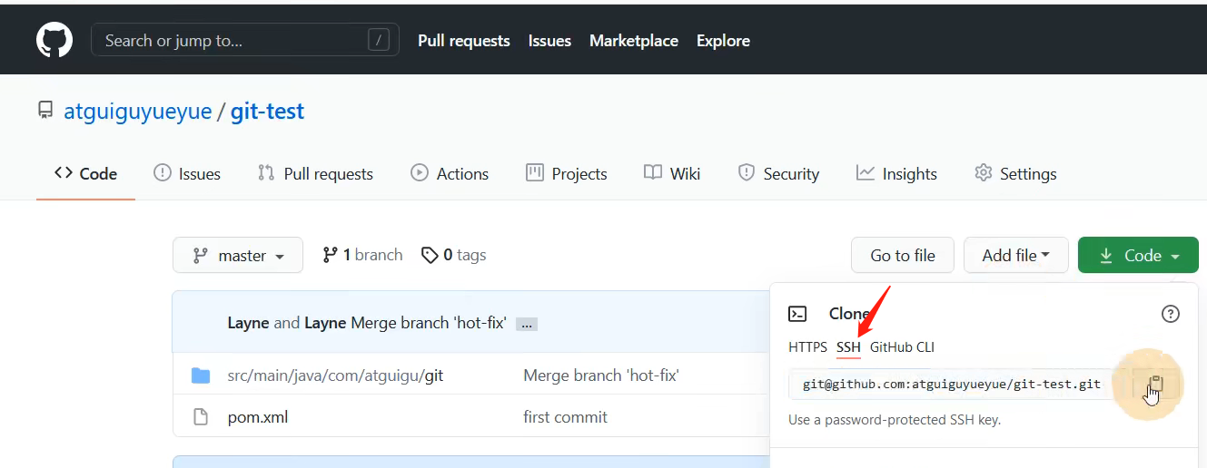Open the master branch dropdown

pyautogui.click(x=238, y=256)
